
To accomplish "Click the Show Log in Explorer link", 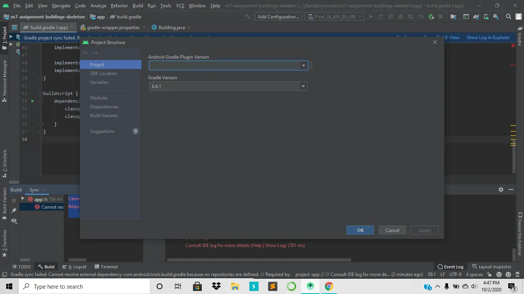I will [x=488, y=38].
